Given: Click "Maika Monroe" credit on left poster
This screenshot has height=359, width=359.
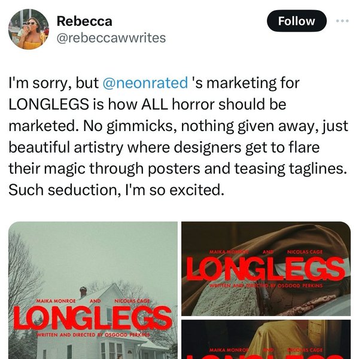Looking at the screenshot, I should pyautogui.click(x=56, y=302).
